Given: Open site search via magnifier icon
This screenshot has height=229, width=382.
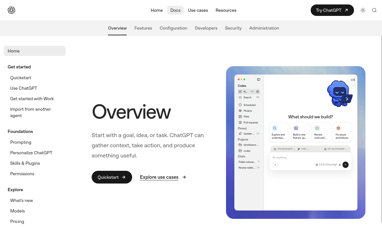Looking at the screenshot, I should pyautogui.click(x=374, y=10).
